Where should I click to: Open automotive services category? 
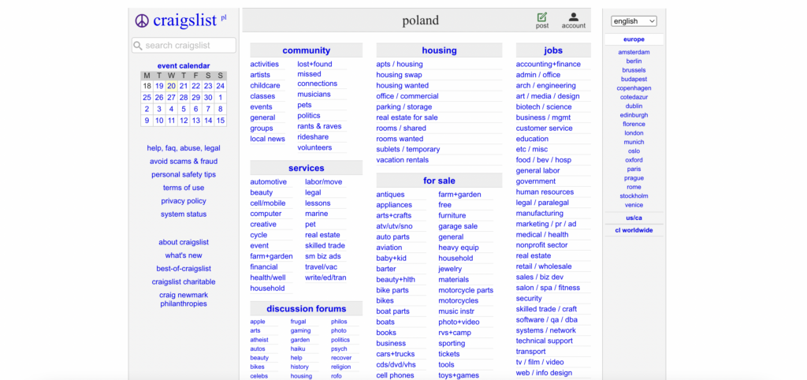pos(268,182)
